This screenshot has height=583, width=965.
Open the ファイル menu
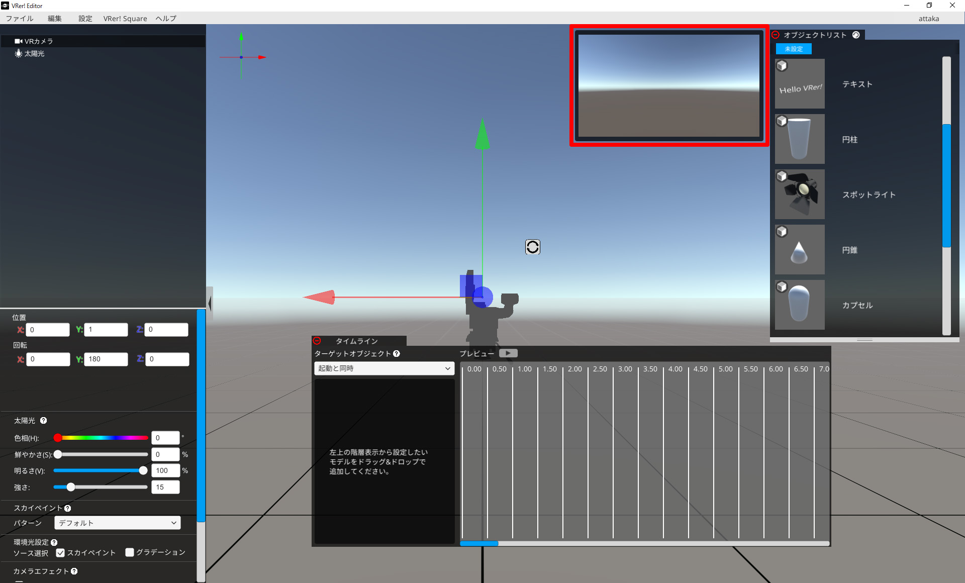(x=19, y=19)
